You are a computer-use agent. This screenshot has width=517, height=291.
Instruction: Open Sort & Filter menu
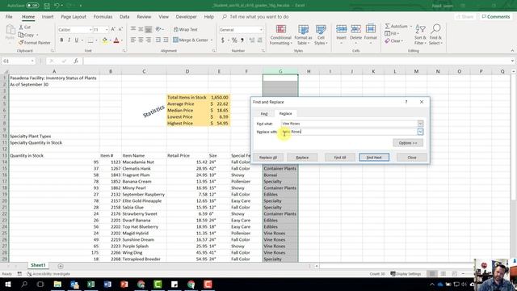point(420,35)
